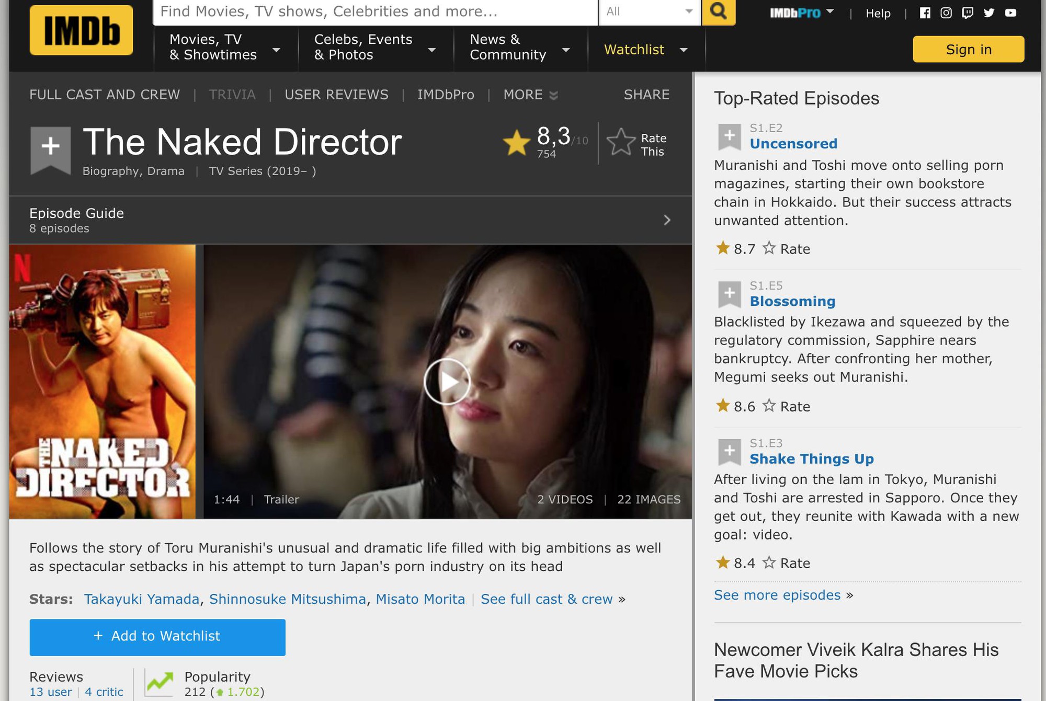
Task: Rate the Shake Things Up episode star
Action: coord(768,562)
